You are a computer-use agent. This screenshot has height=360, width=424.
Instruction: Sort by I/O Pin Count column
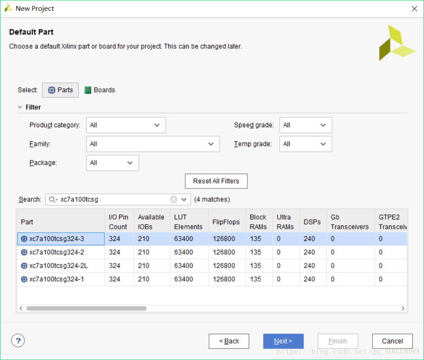(120, 222)
